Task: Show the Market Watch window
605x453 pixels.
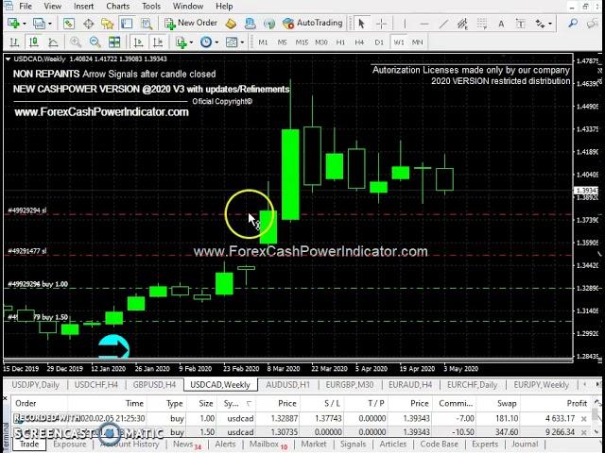Action: 69,24
